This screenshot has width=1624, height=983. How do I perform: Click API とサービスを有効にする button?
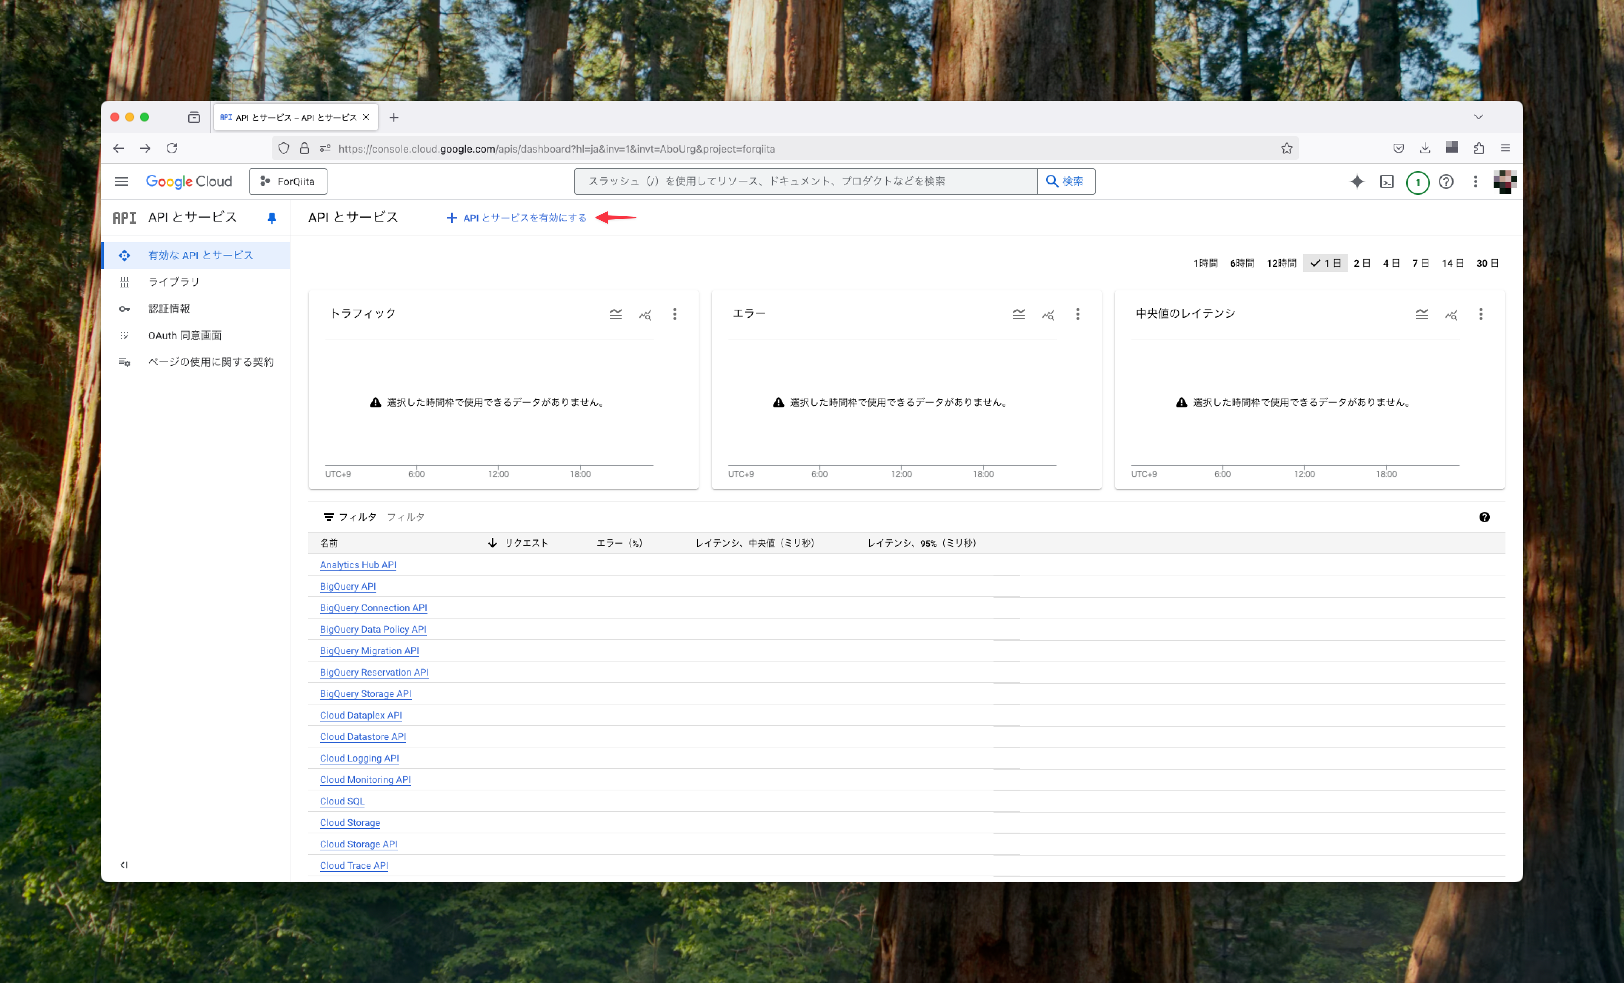coord(516,217)
